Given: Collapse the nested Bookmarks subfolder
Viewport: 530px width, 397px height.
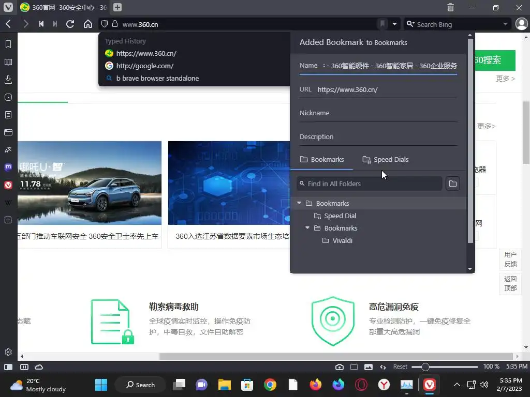Looking at the screenshot, I should point(307,228).
